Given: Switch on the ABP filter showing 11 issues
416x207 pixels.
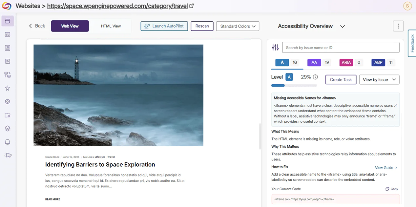Looking at the screenshot, I should (378, 62).
